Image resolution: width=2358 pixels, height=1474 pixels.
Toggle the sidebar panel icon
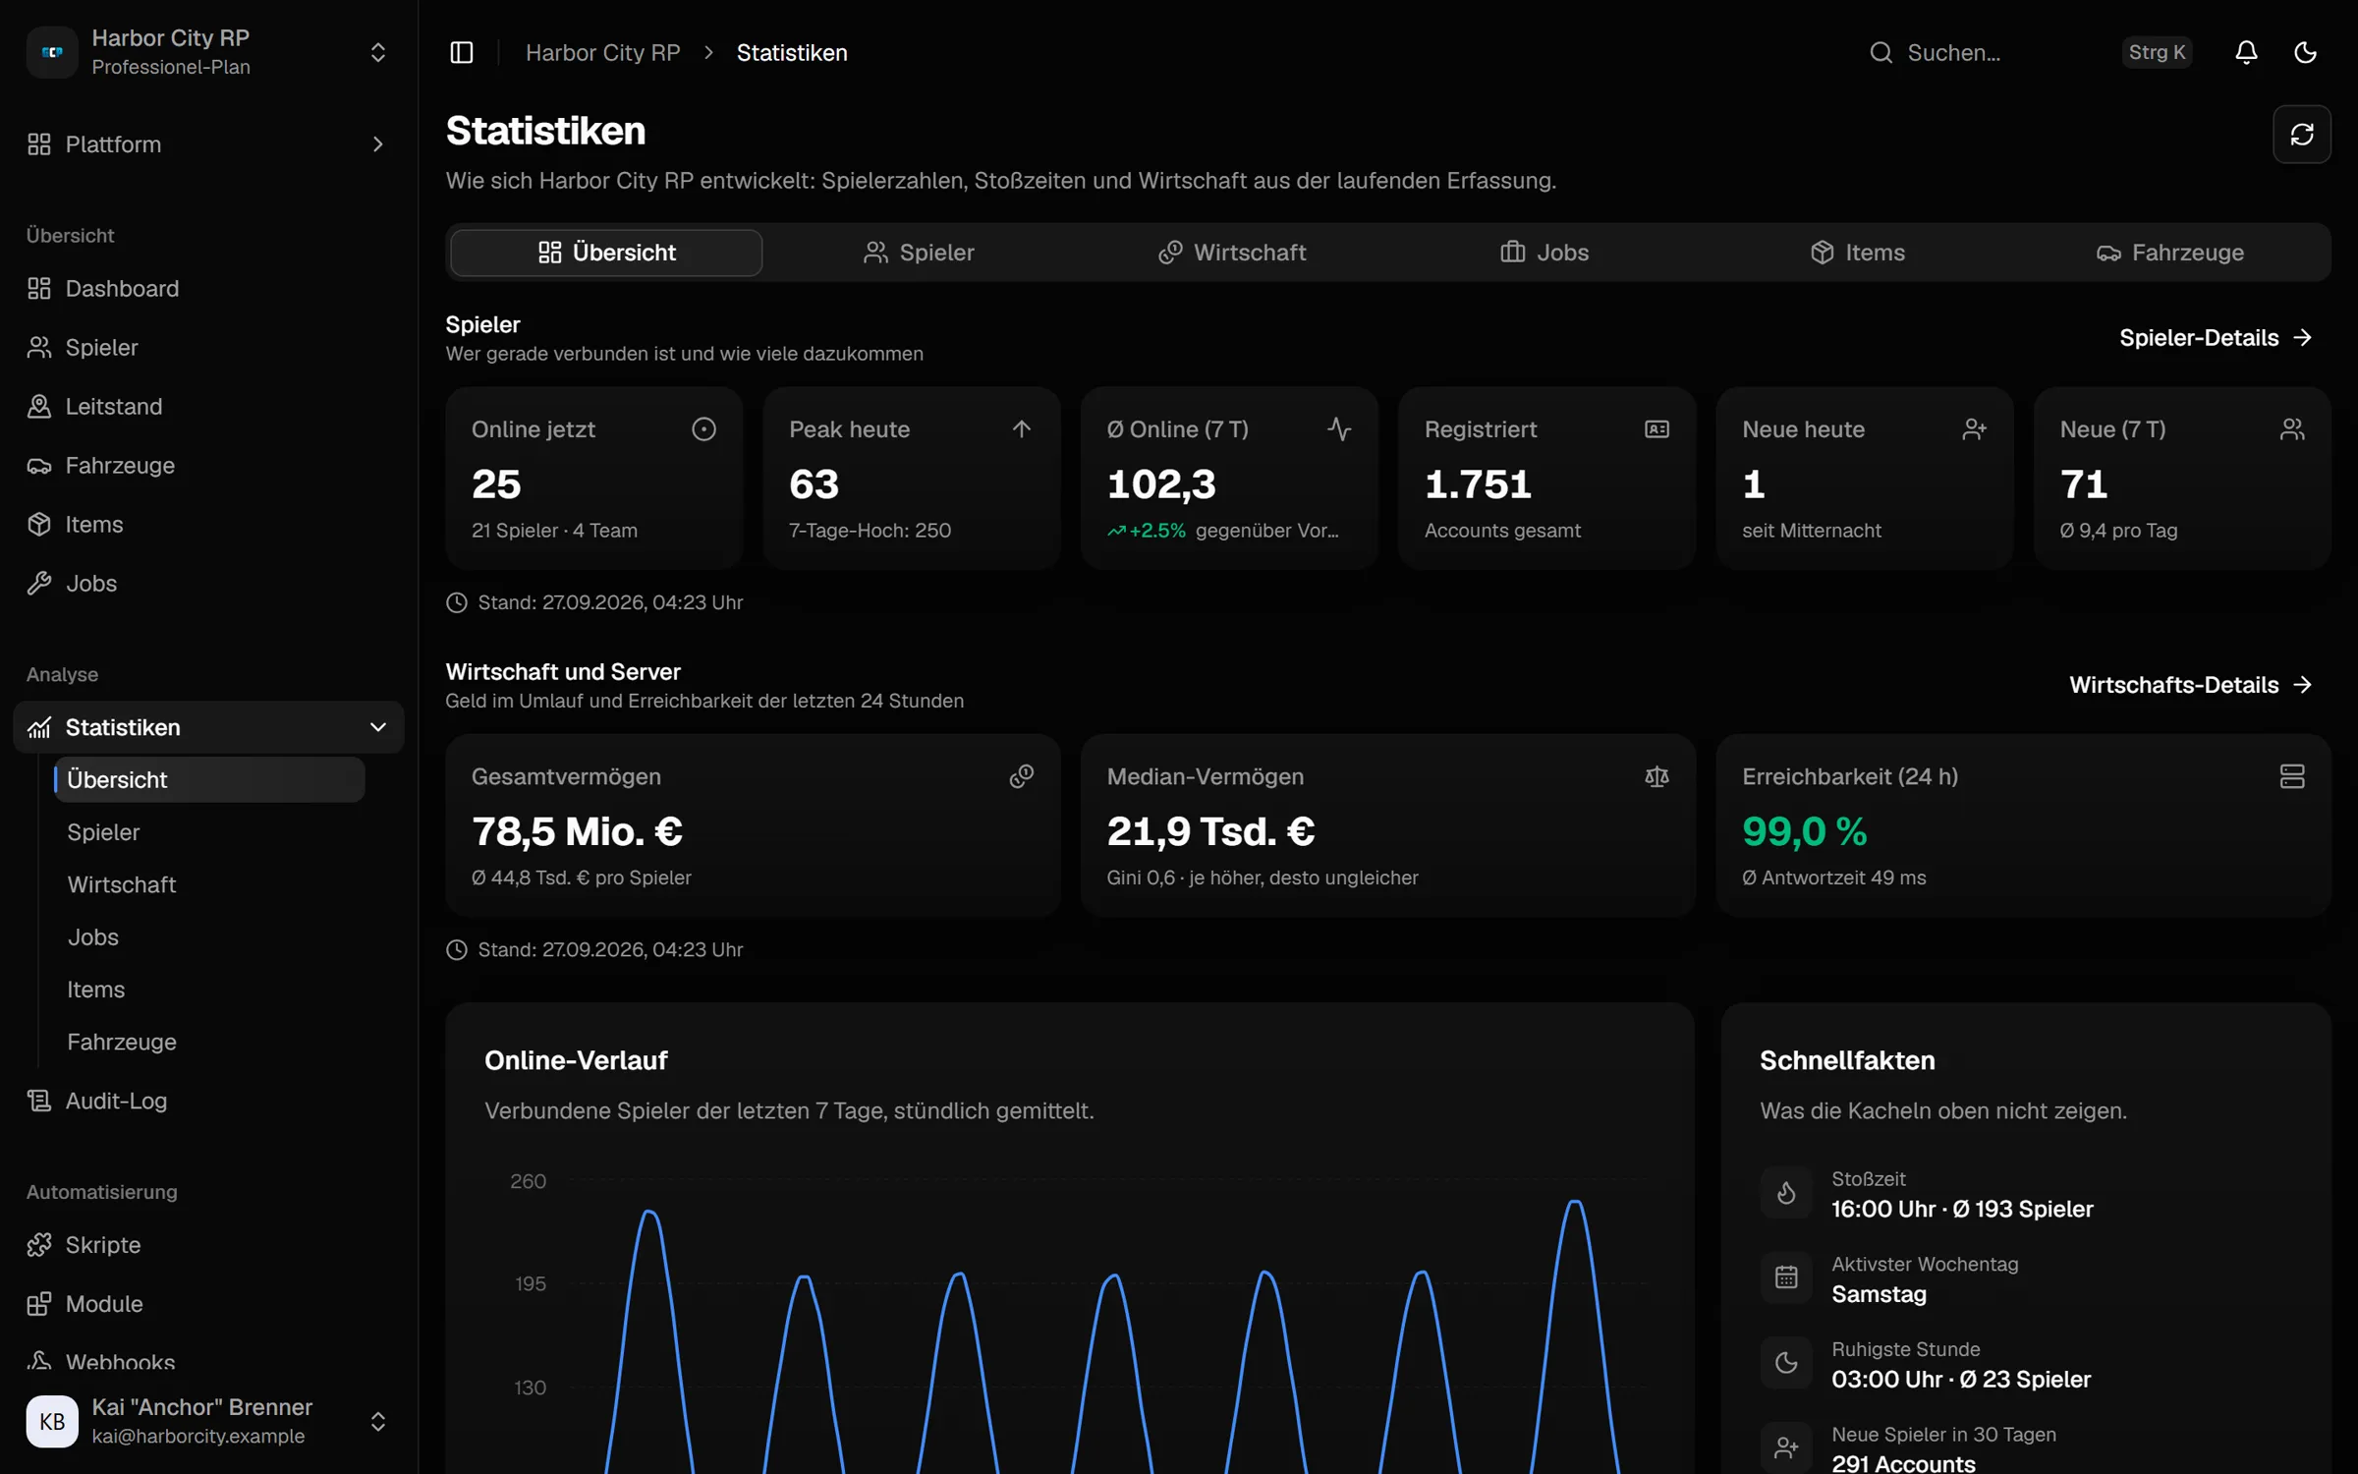[461, 52]
